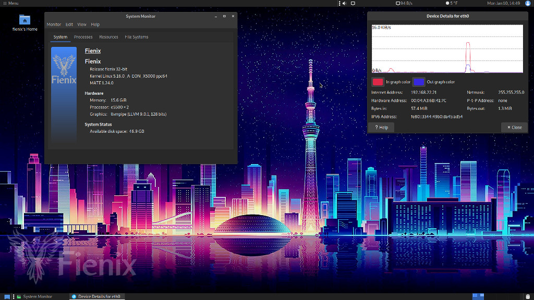Switch to the Processes tab
The height and width of the screenshot is (300, 534).
pyautogui.click(x=83, y=37)
